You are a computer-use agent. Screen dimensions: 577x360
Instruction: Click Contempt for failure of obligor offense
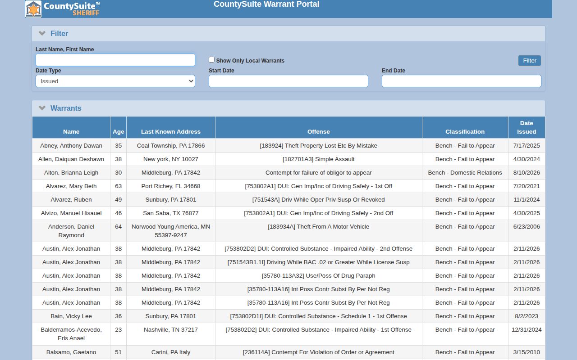(x=319, y=173)
